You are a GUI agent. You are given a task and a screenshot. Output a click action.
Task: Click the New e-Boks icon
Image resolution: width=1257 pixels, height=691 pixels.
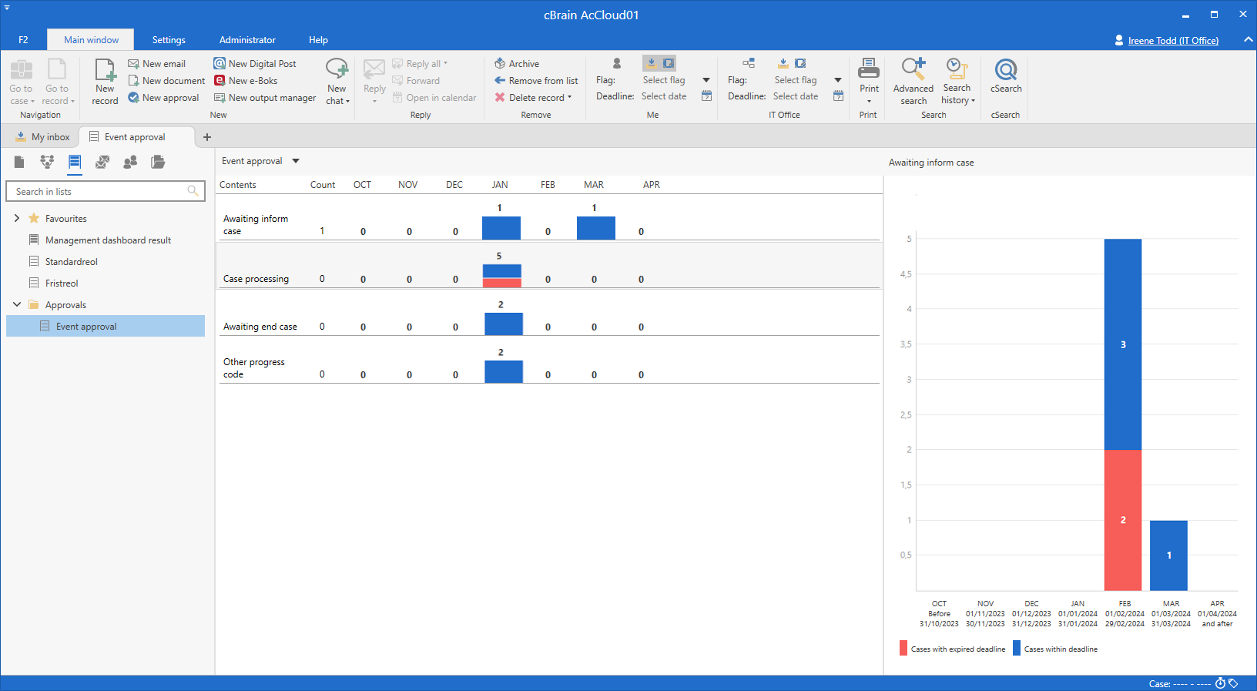(220, 81)
